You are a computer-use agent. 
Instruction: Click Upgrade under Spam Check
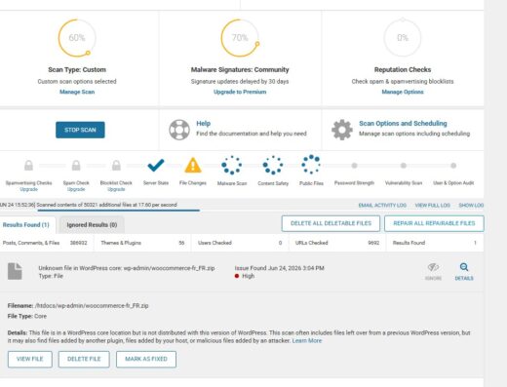pyautogui.click(x=76, y=189)
